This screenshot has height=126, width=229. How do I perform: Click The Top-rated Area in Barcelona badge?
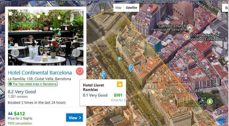tap(33, 84)
